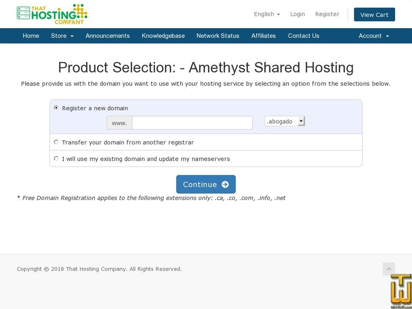The height and width of the screenshot is (309, 412).
Task: Click the server rack graphic in the logo
Action: click(23, 14)
